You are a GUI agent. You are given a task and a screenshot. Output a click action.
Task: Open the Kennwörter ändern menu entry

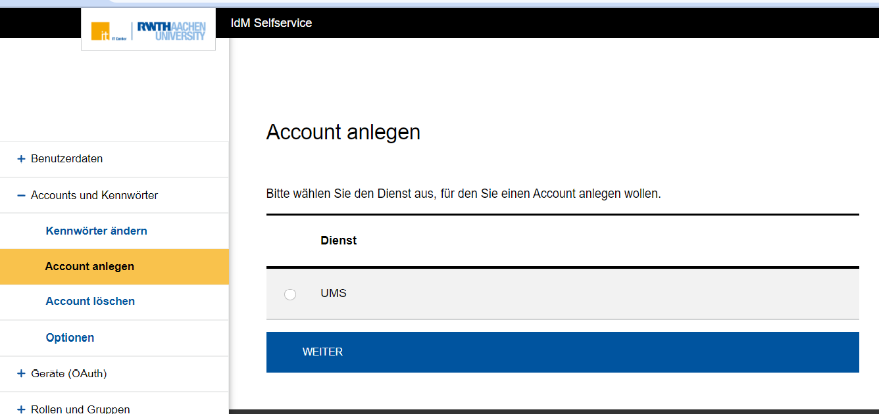(x=96, y=231)
